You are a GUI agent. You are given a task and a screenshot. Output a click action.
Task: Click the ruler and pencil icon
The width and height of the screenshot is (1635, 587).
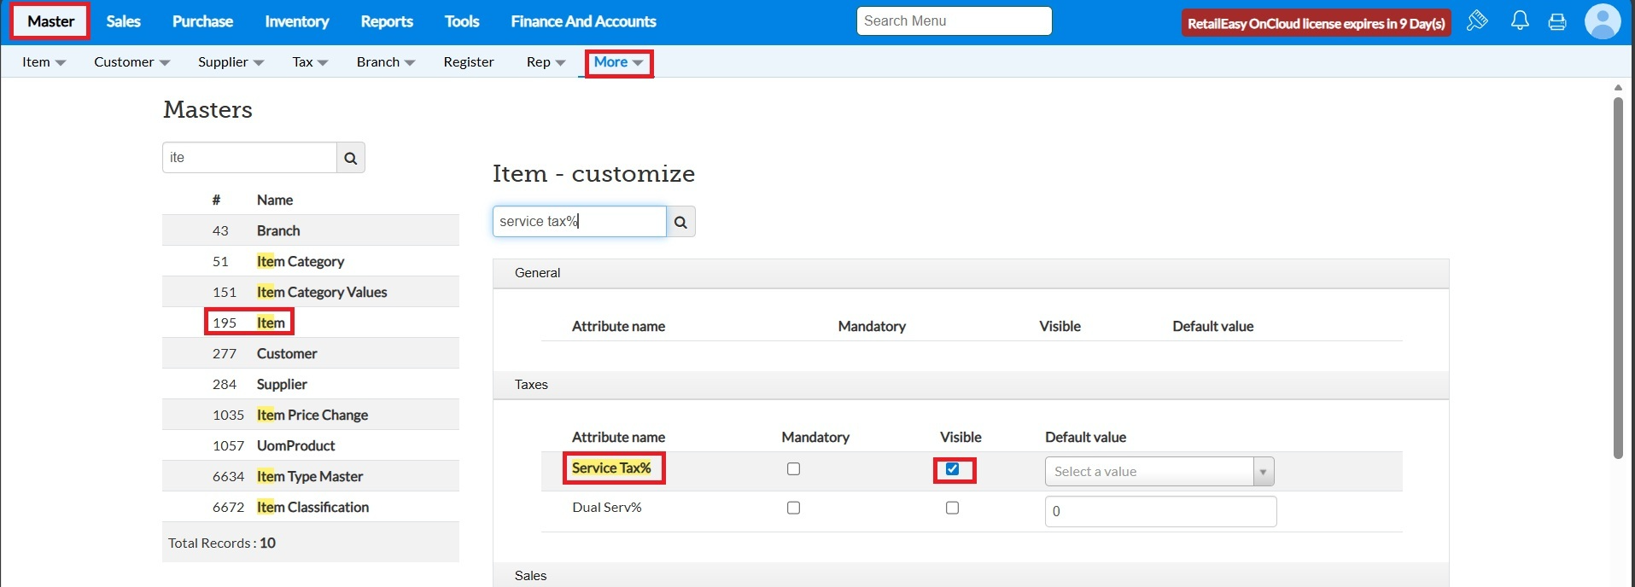(x=1477, y=21)
